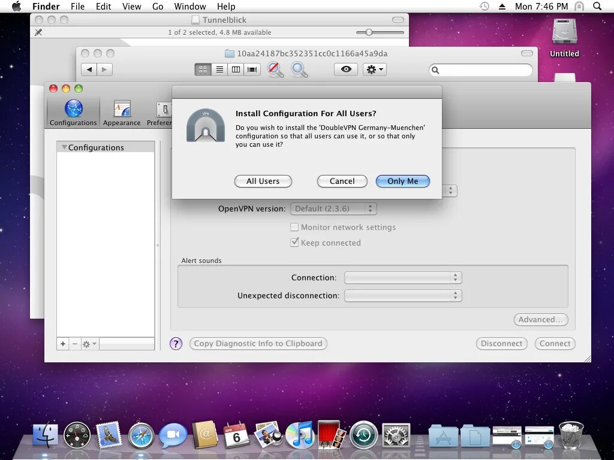Screen dimensions: 614x460
Task: Open iChat from the Dock
Action: pos(173,435)
